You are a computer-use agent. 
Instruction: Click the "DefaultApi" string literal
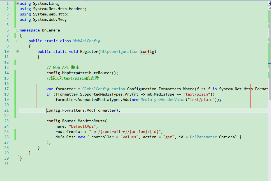82,126
